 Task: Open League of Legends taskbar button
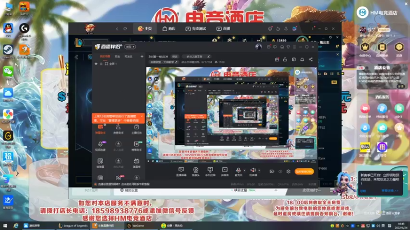(x=73, y=225)
